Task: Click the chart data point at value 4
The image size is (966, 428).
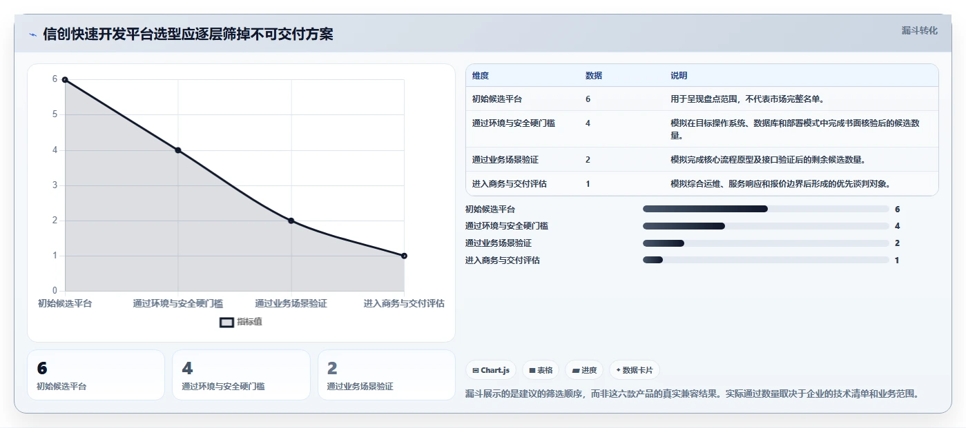Action: pos(178,150)
